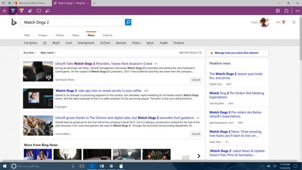Click Cortana microphone icon

tap(73, 166)
